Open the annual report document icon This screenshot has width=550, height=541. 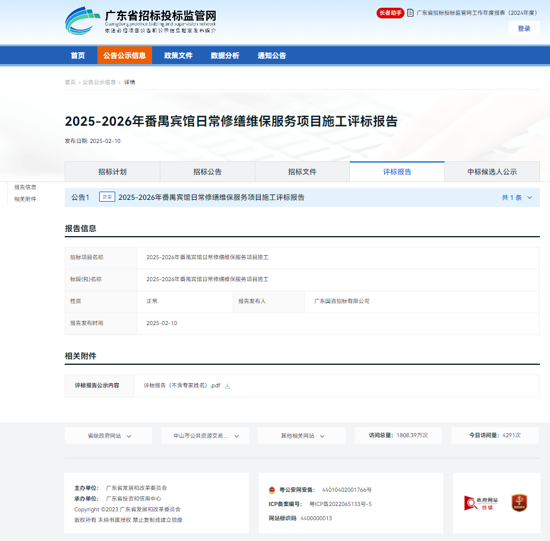[410, 12]
